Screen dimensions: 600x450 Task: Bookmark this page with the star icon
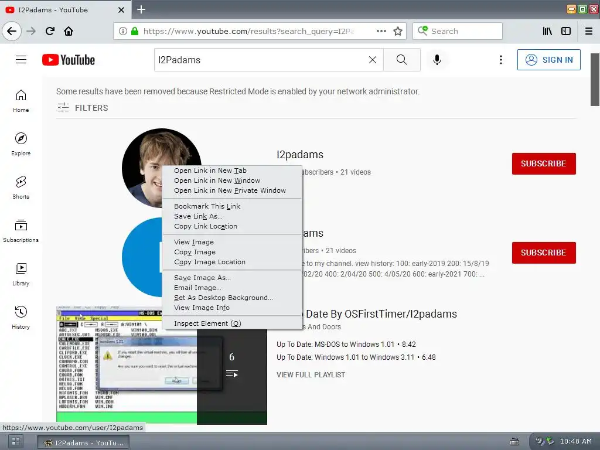pos(398,31)
